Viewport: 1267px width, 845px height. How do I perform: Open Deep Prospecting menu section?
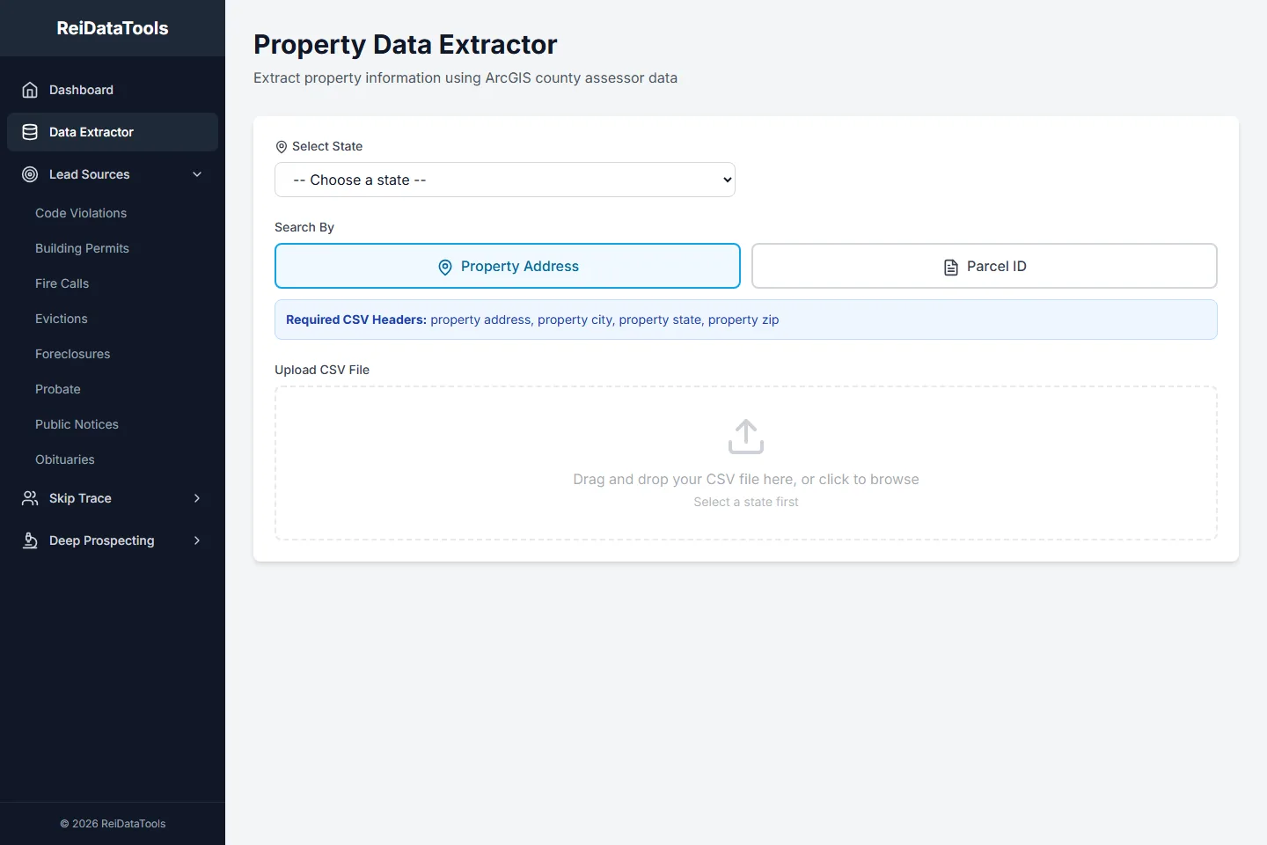(113, 540)
